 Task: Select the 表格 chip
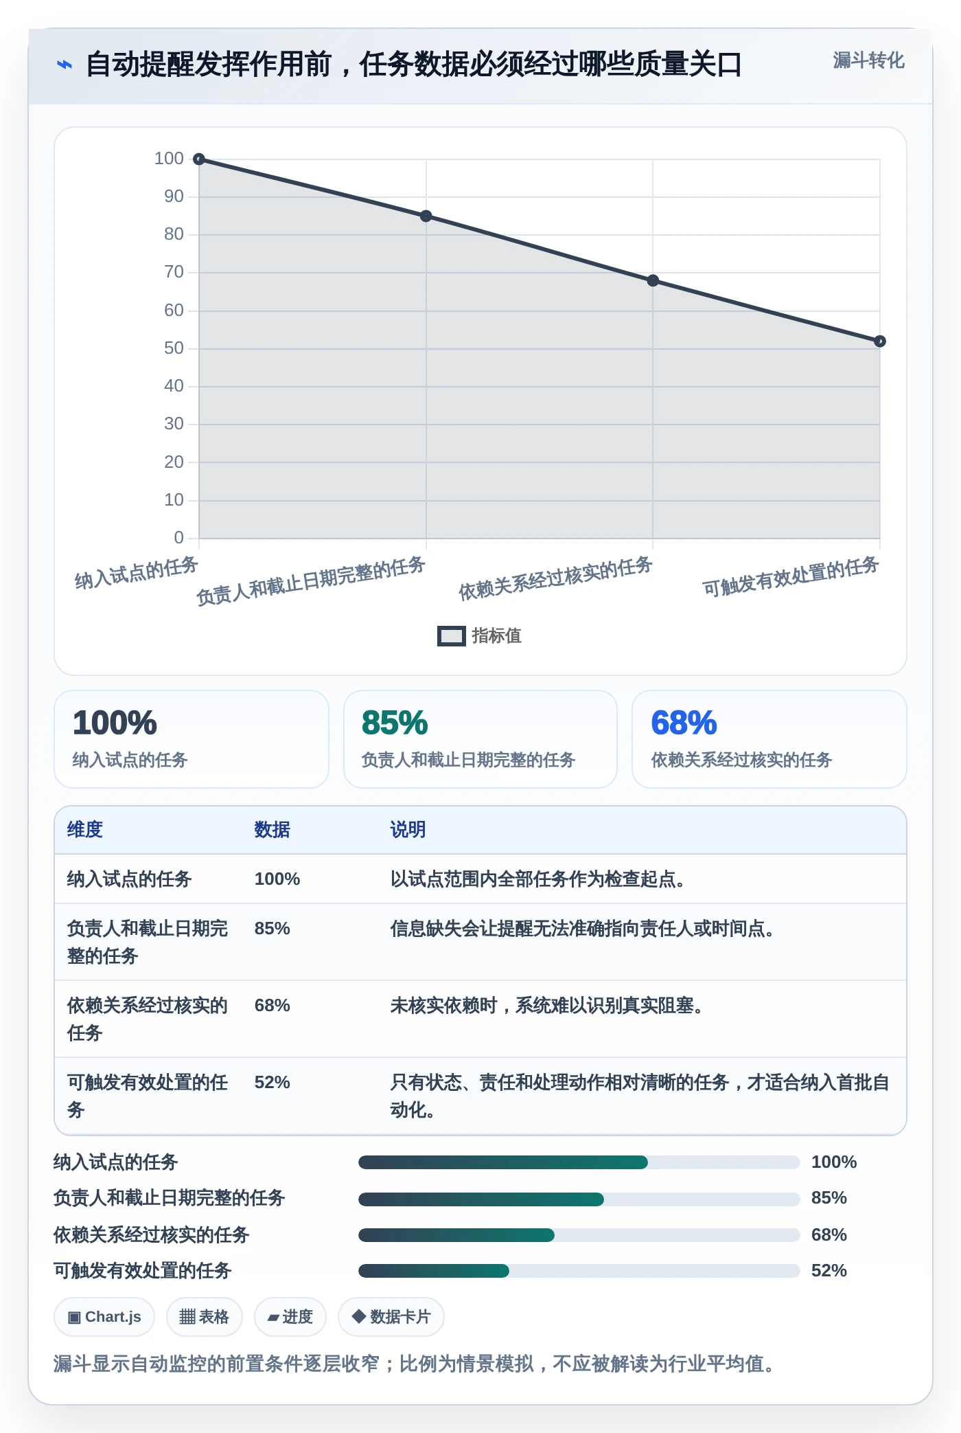pyautogui.click(x=204, y=1317)
